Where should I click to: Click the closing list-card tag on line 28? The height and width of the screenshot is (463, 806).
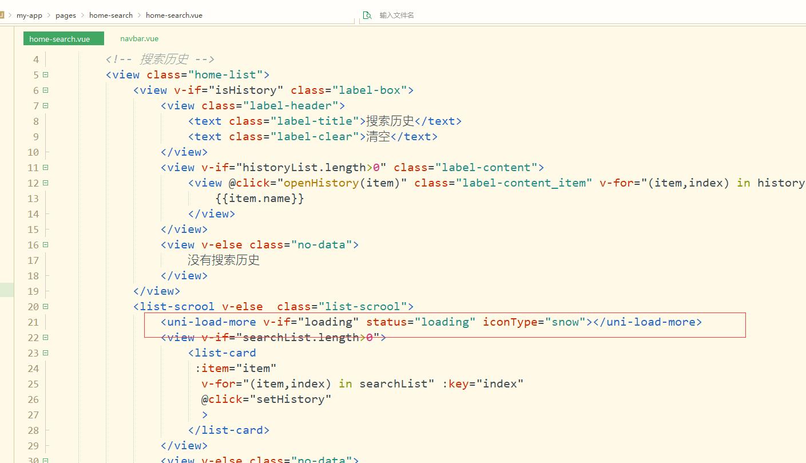(229, 430)
